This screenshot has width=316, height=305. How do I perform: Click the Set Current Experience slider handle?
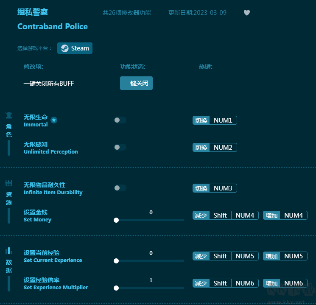[116, 261]
